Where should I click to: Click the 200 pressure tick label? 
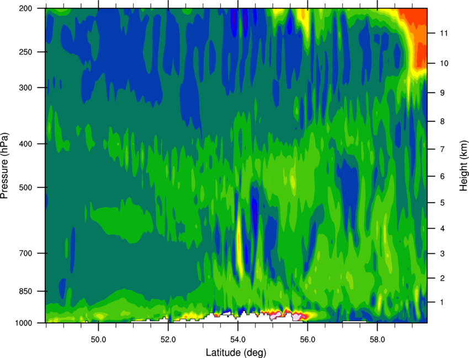(26, 8)
